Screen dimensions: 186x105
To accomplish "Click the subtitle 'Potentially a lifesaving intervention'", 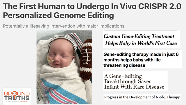I will point(64,26).
